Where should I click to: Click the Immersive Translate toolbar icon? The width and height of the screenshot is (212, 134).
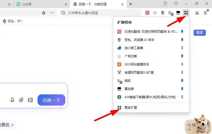(147, 13)
